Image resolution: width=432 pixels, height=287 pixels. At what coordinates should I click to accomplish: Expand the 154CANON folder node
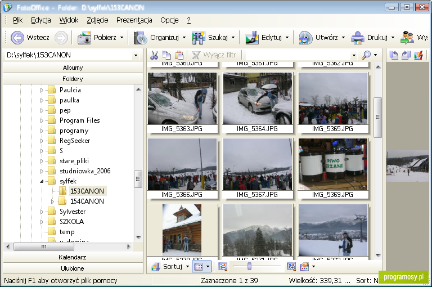[x=52, y=201]
